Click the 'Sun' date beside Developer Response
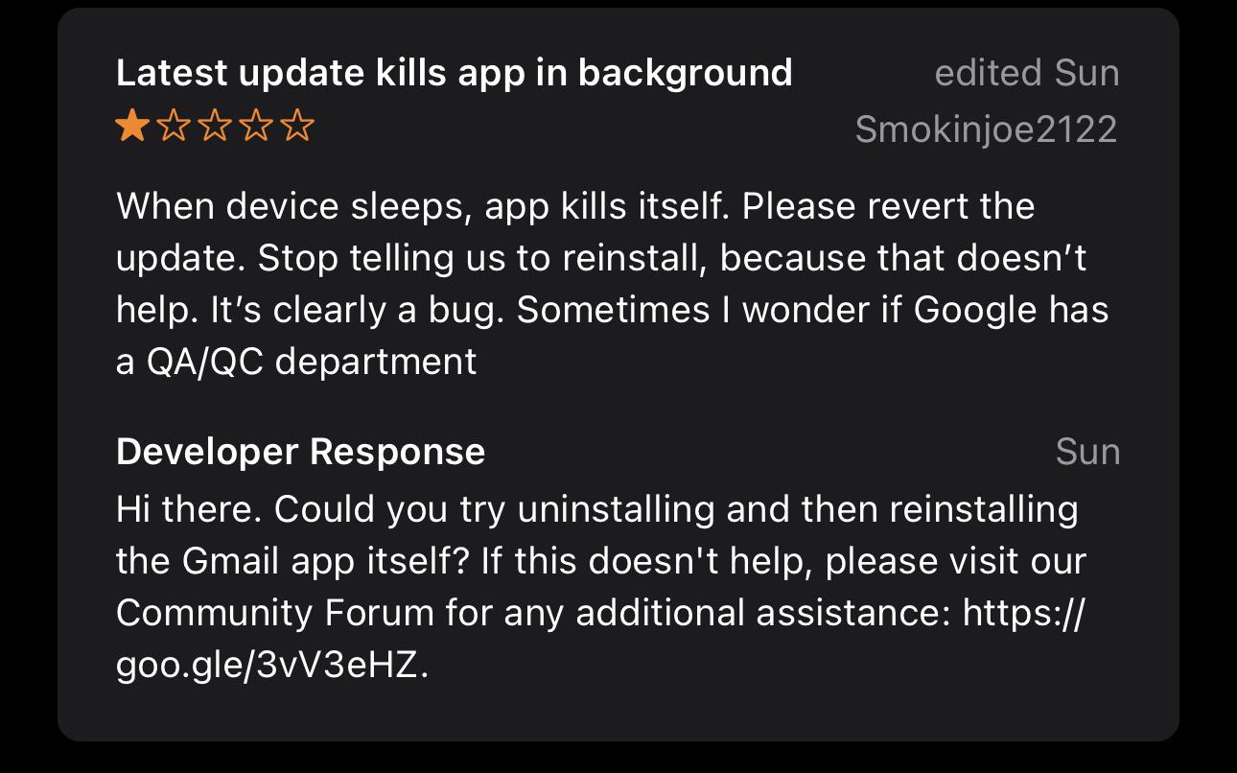The width and height of the screenshot is (1237, 773). [1087, 452]
